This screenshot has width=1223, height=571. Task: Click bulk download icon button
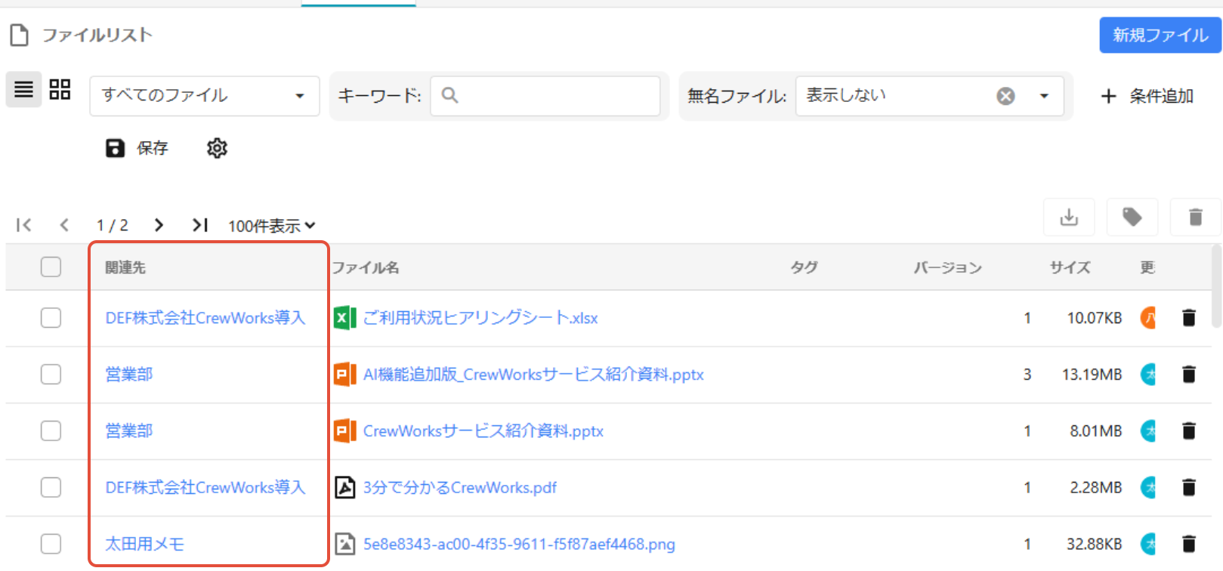[1069, 218]
